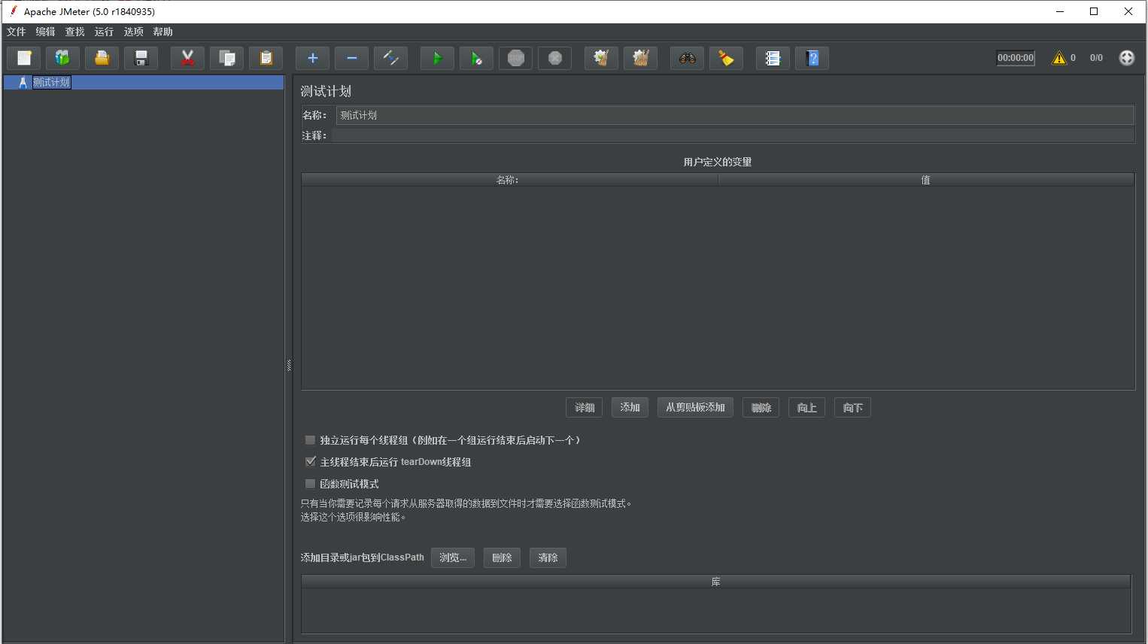Select the 测试计划 node in the tree
This screenshot has height=644, width=1148.
point(51,82)
